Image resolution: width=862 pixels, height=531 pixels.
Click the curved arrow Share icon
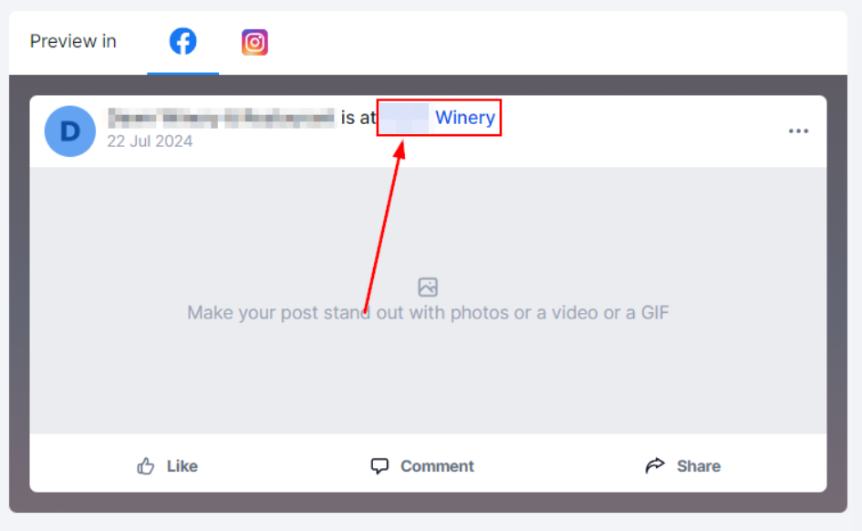pyautogui.click(x=655, y=465)
